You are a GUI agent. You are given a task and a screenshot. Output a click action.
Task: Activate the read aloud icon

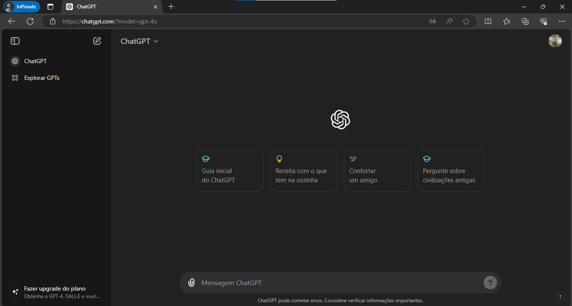point(449,21)
